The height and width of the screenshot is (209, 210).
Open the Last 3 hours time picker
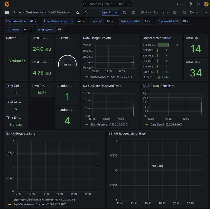click(155, 12)
